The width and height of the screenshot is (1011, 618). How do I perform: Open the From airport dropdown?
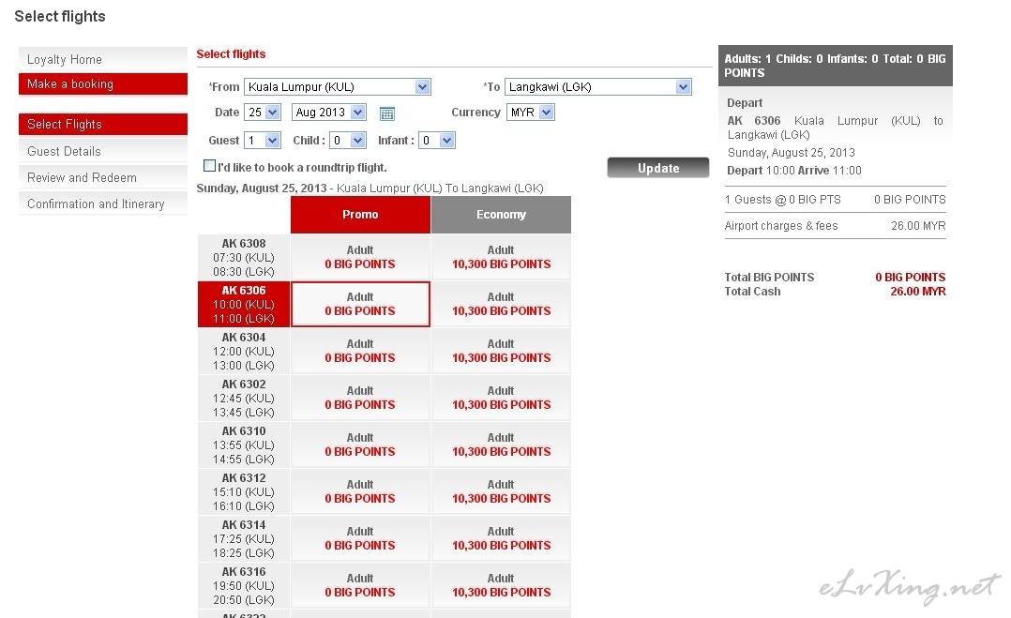point(338,86)
